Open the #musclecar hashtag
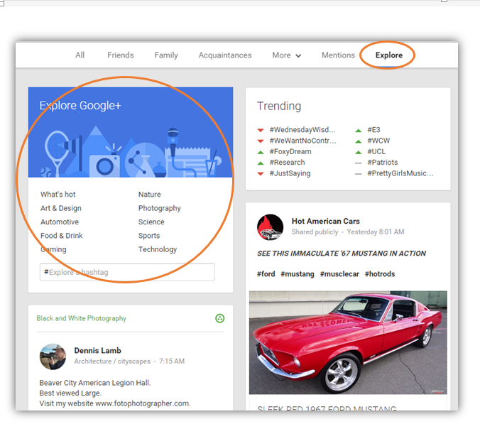Viewport: 480px width, 424px height. (339, 274)
